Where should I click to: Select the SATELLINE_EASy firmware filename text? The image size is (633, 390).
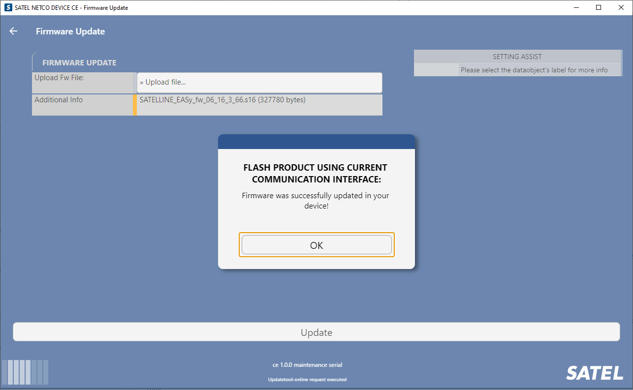click(x=222, y=99)
